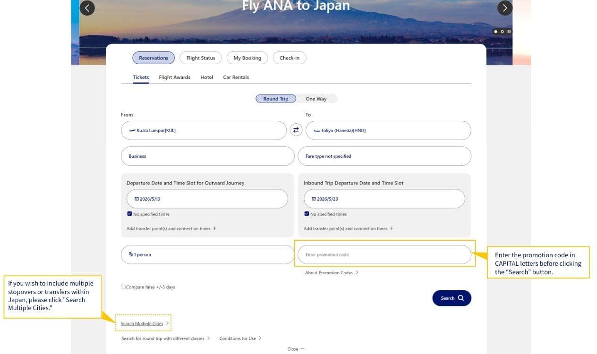
Task: Open the Fare type not specified dropdown
Action: click(x=384, y=156)
